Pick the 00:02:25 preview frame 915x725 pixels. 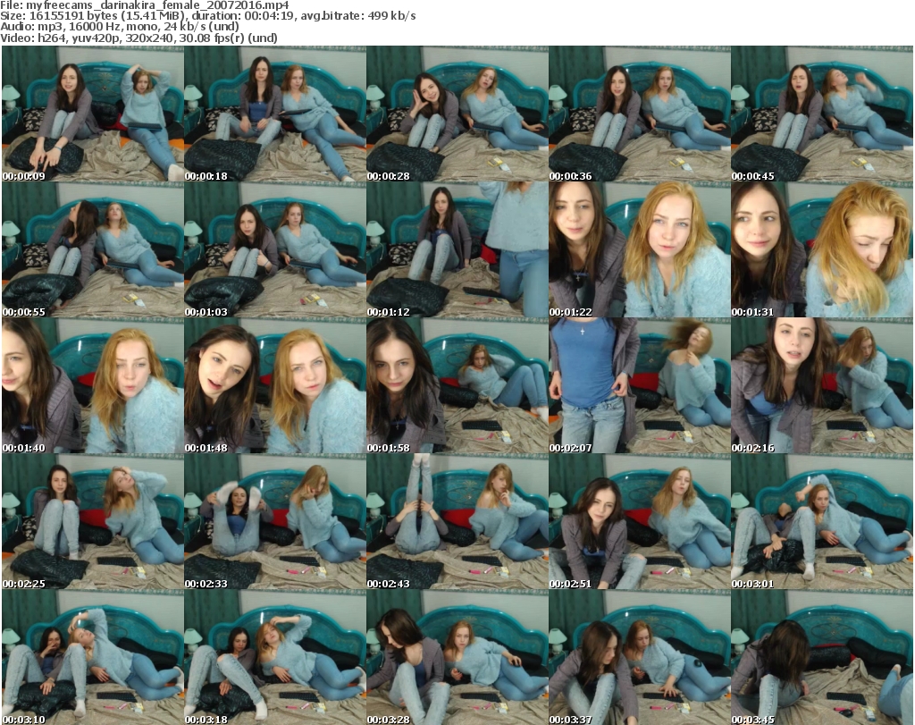(93, 521)
